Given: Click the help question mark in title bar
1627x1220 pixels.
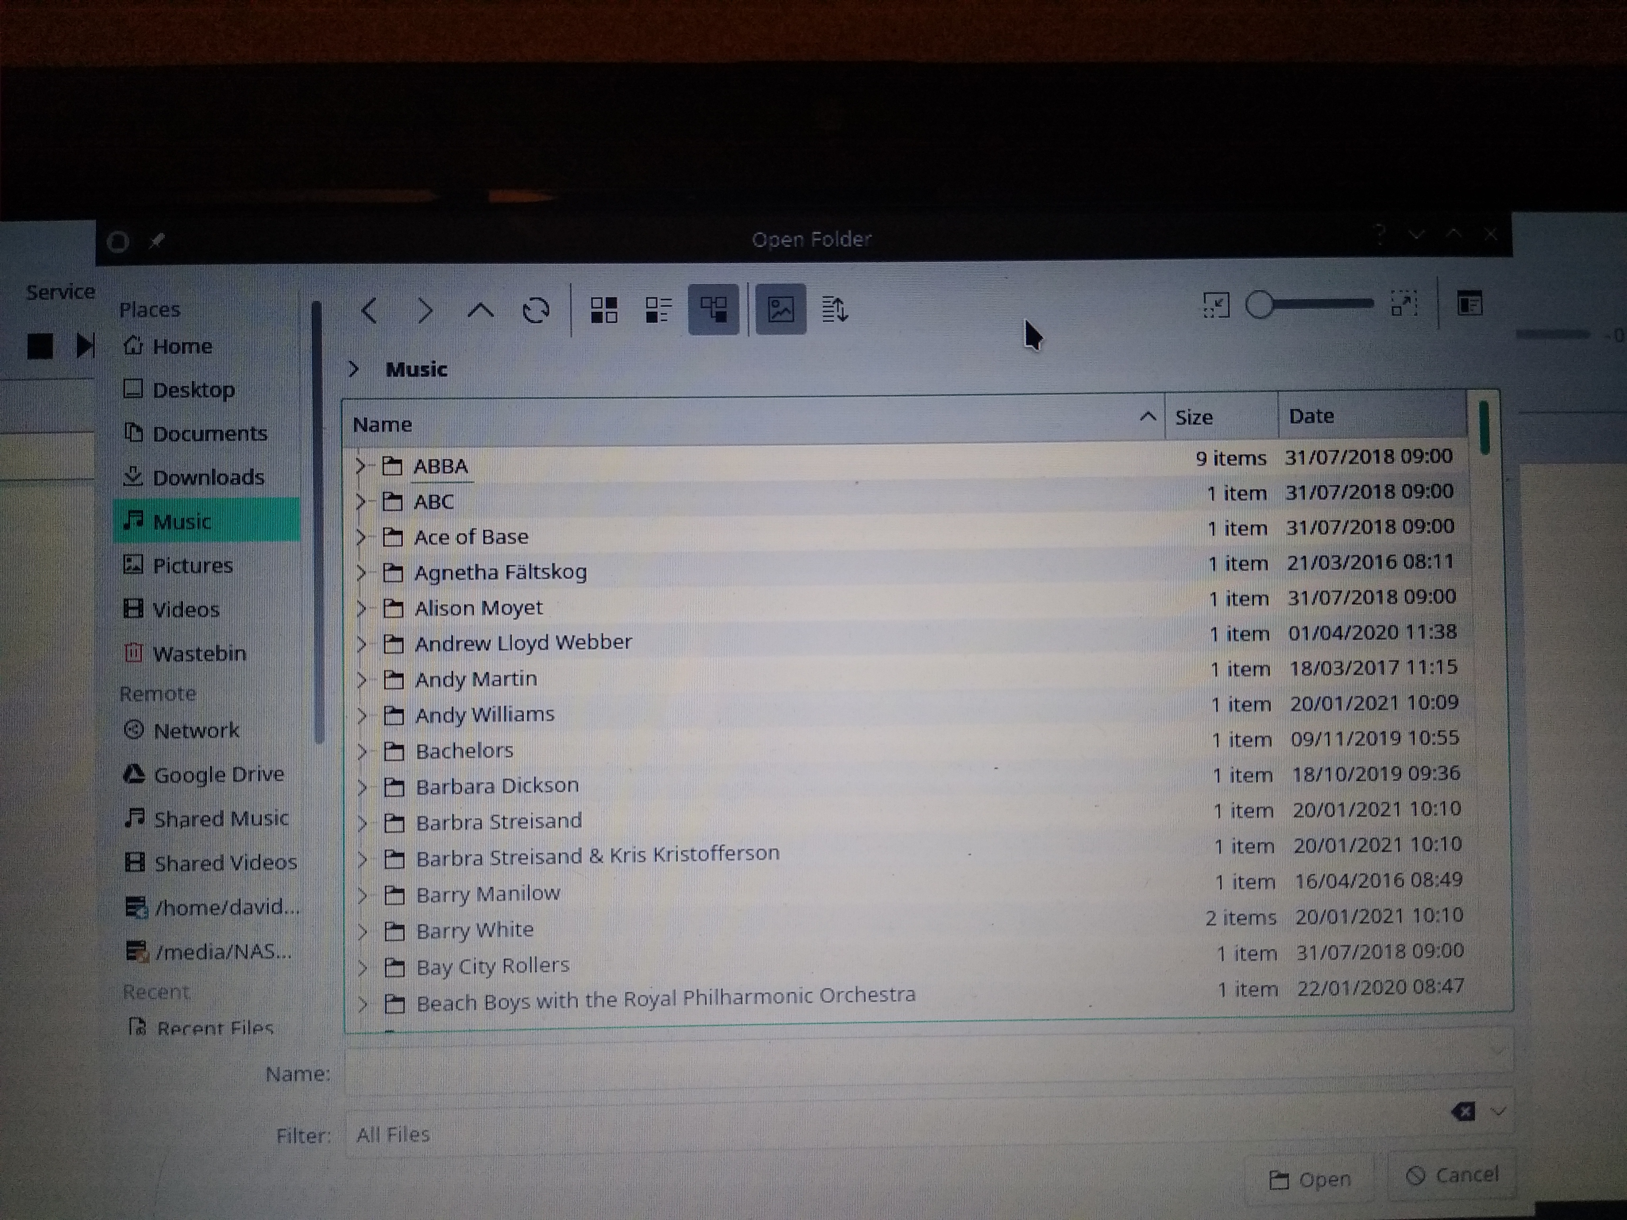Looking at the screenshot, I should (1381, 235).
